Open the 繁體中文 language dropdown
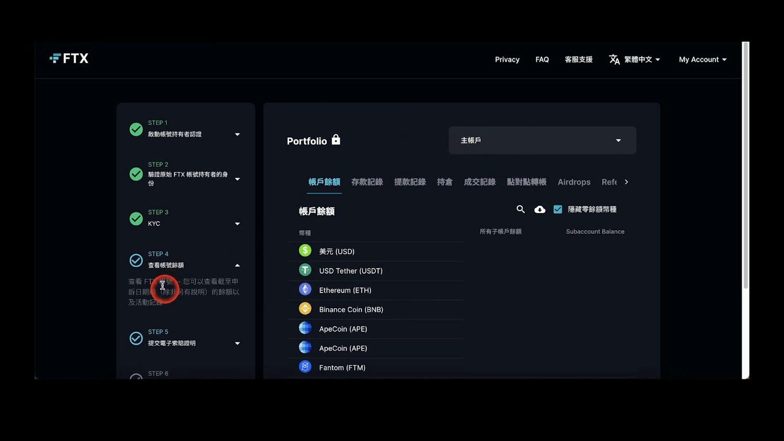 tap(642, 60)
